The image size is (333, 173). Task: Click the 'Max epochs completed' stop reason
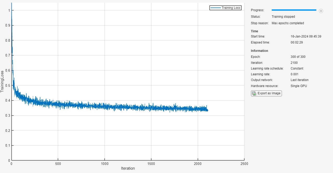point(288,23)
